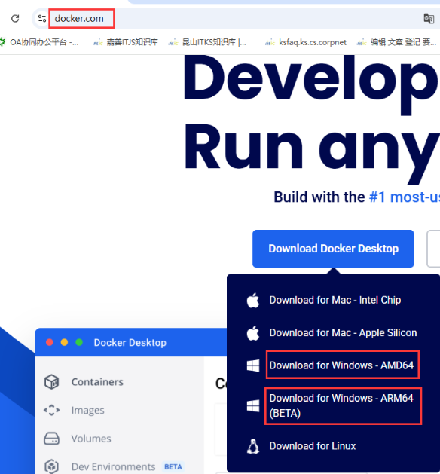Choose Download for Mac - Intel Chip

coord(335,300)
